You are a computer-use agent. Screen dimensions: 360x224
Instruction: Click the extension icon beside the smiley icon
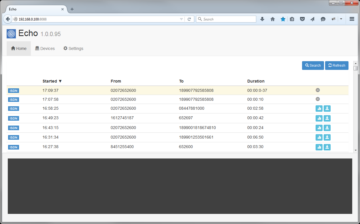click(x=333, y=19)
